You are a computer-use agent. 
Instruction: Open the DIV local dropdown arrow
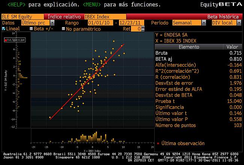(239, 23)
